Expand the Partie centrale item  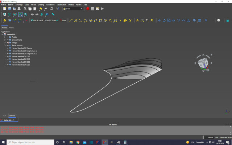[x=5, y=45]
